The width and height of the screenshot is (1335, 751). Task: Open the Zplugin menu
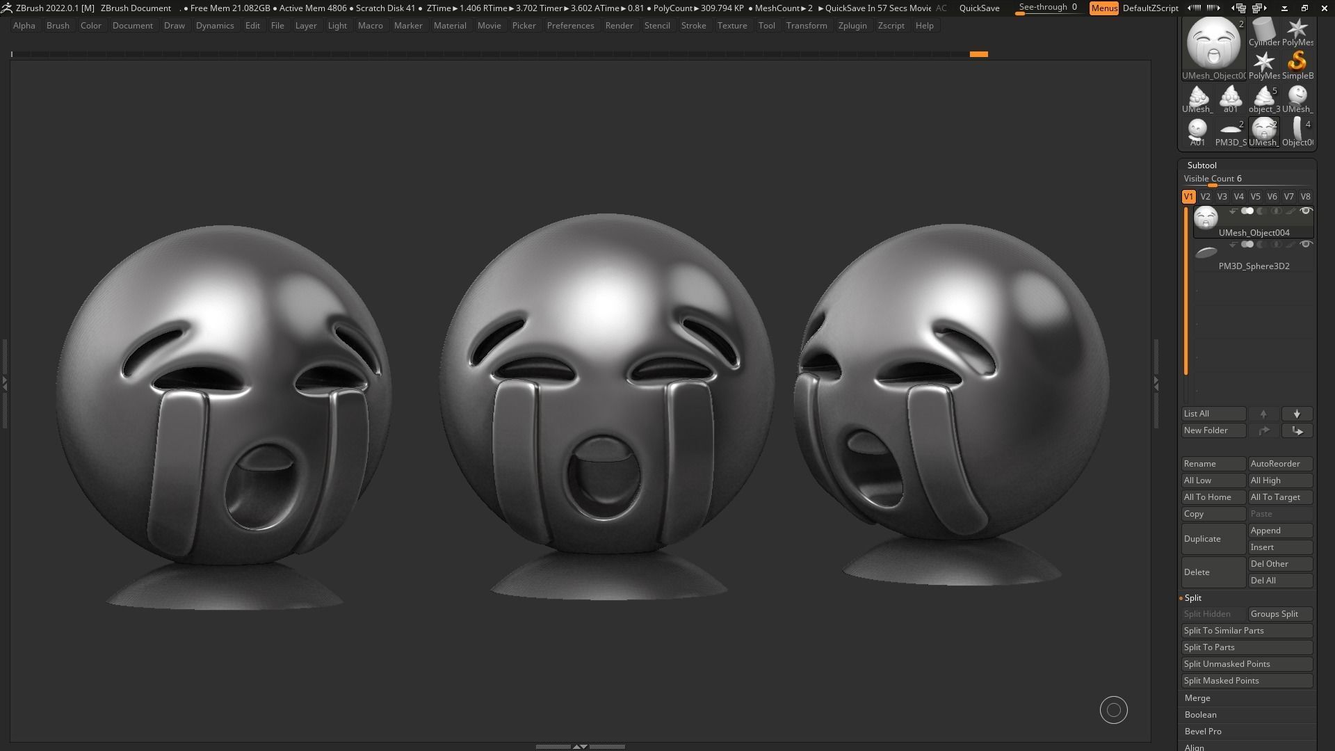point(852,26)
